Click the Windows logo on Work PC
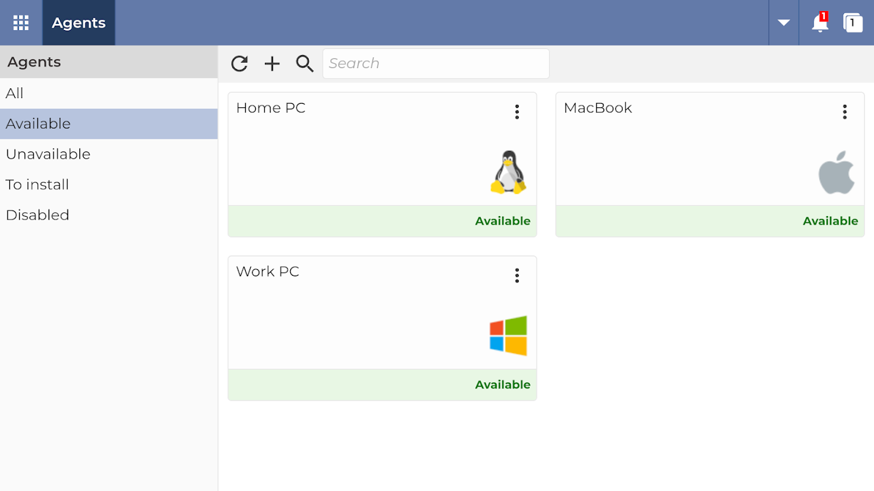The width and height of the screenshot is (874, 491). tap(508, 336)
